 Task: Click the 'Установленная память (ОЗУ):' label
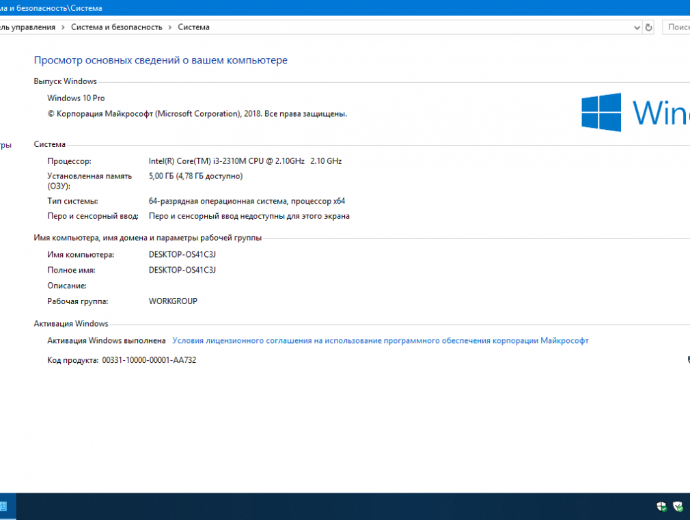[89, 181]
